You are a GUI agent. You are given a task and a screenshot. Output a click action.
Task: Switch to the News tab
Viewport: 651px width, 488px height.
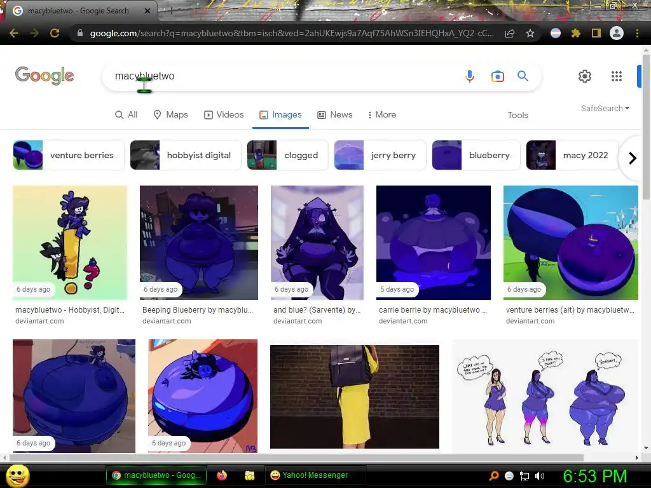[x=335, y=114]
